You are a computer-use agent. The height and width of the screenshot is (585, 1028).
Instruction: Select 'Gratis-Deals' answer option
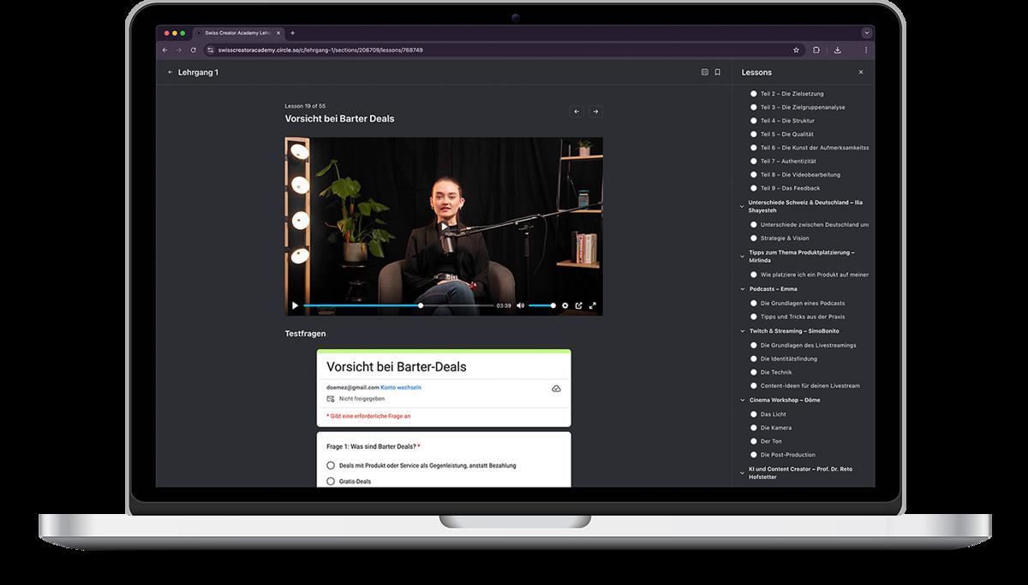point(331,482)
